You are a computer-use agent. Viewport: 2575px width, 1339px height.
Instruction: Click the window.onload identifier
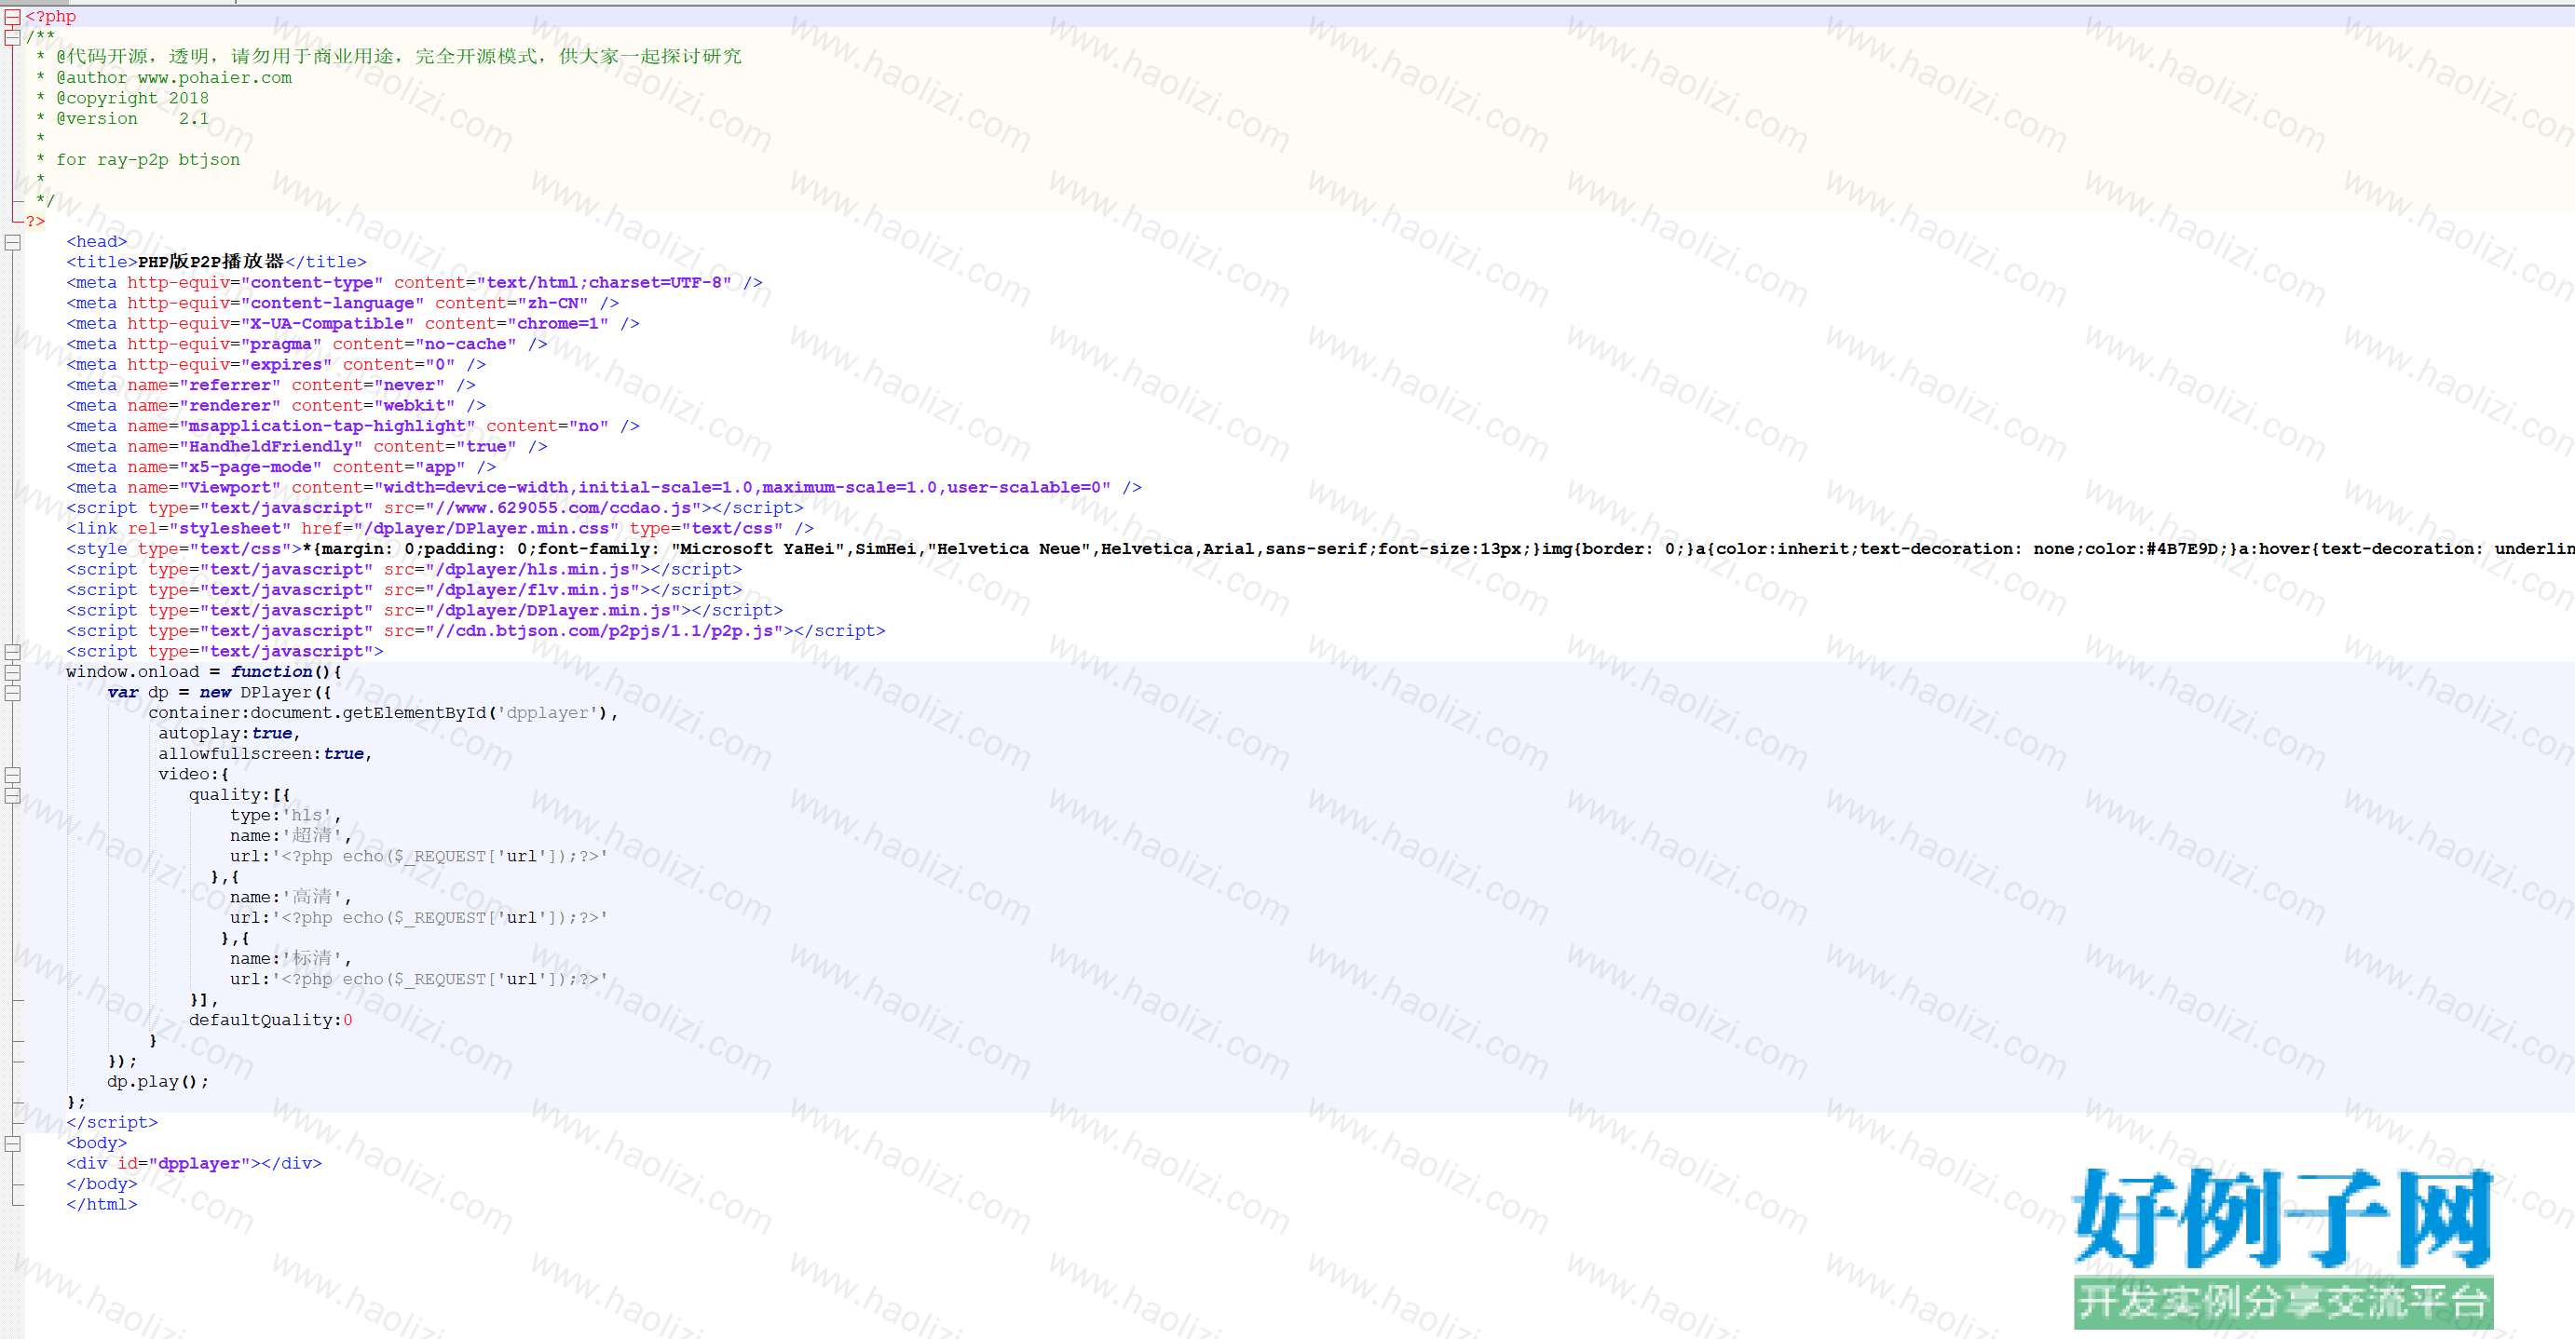pos(132,672)
